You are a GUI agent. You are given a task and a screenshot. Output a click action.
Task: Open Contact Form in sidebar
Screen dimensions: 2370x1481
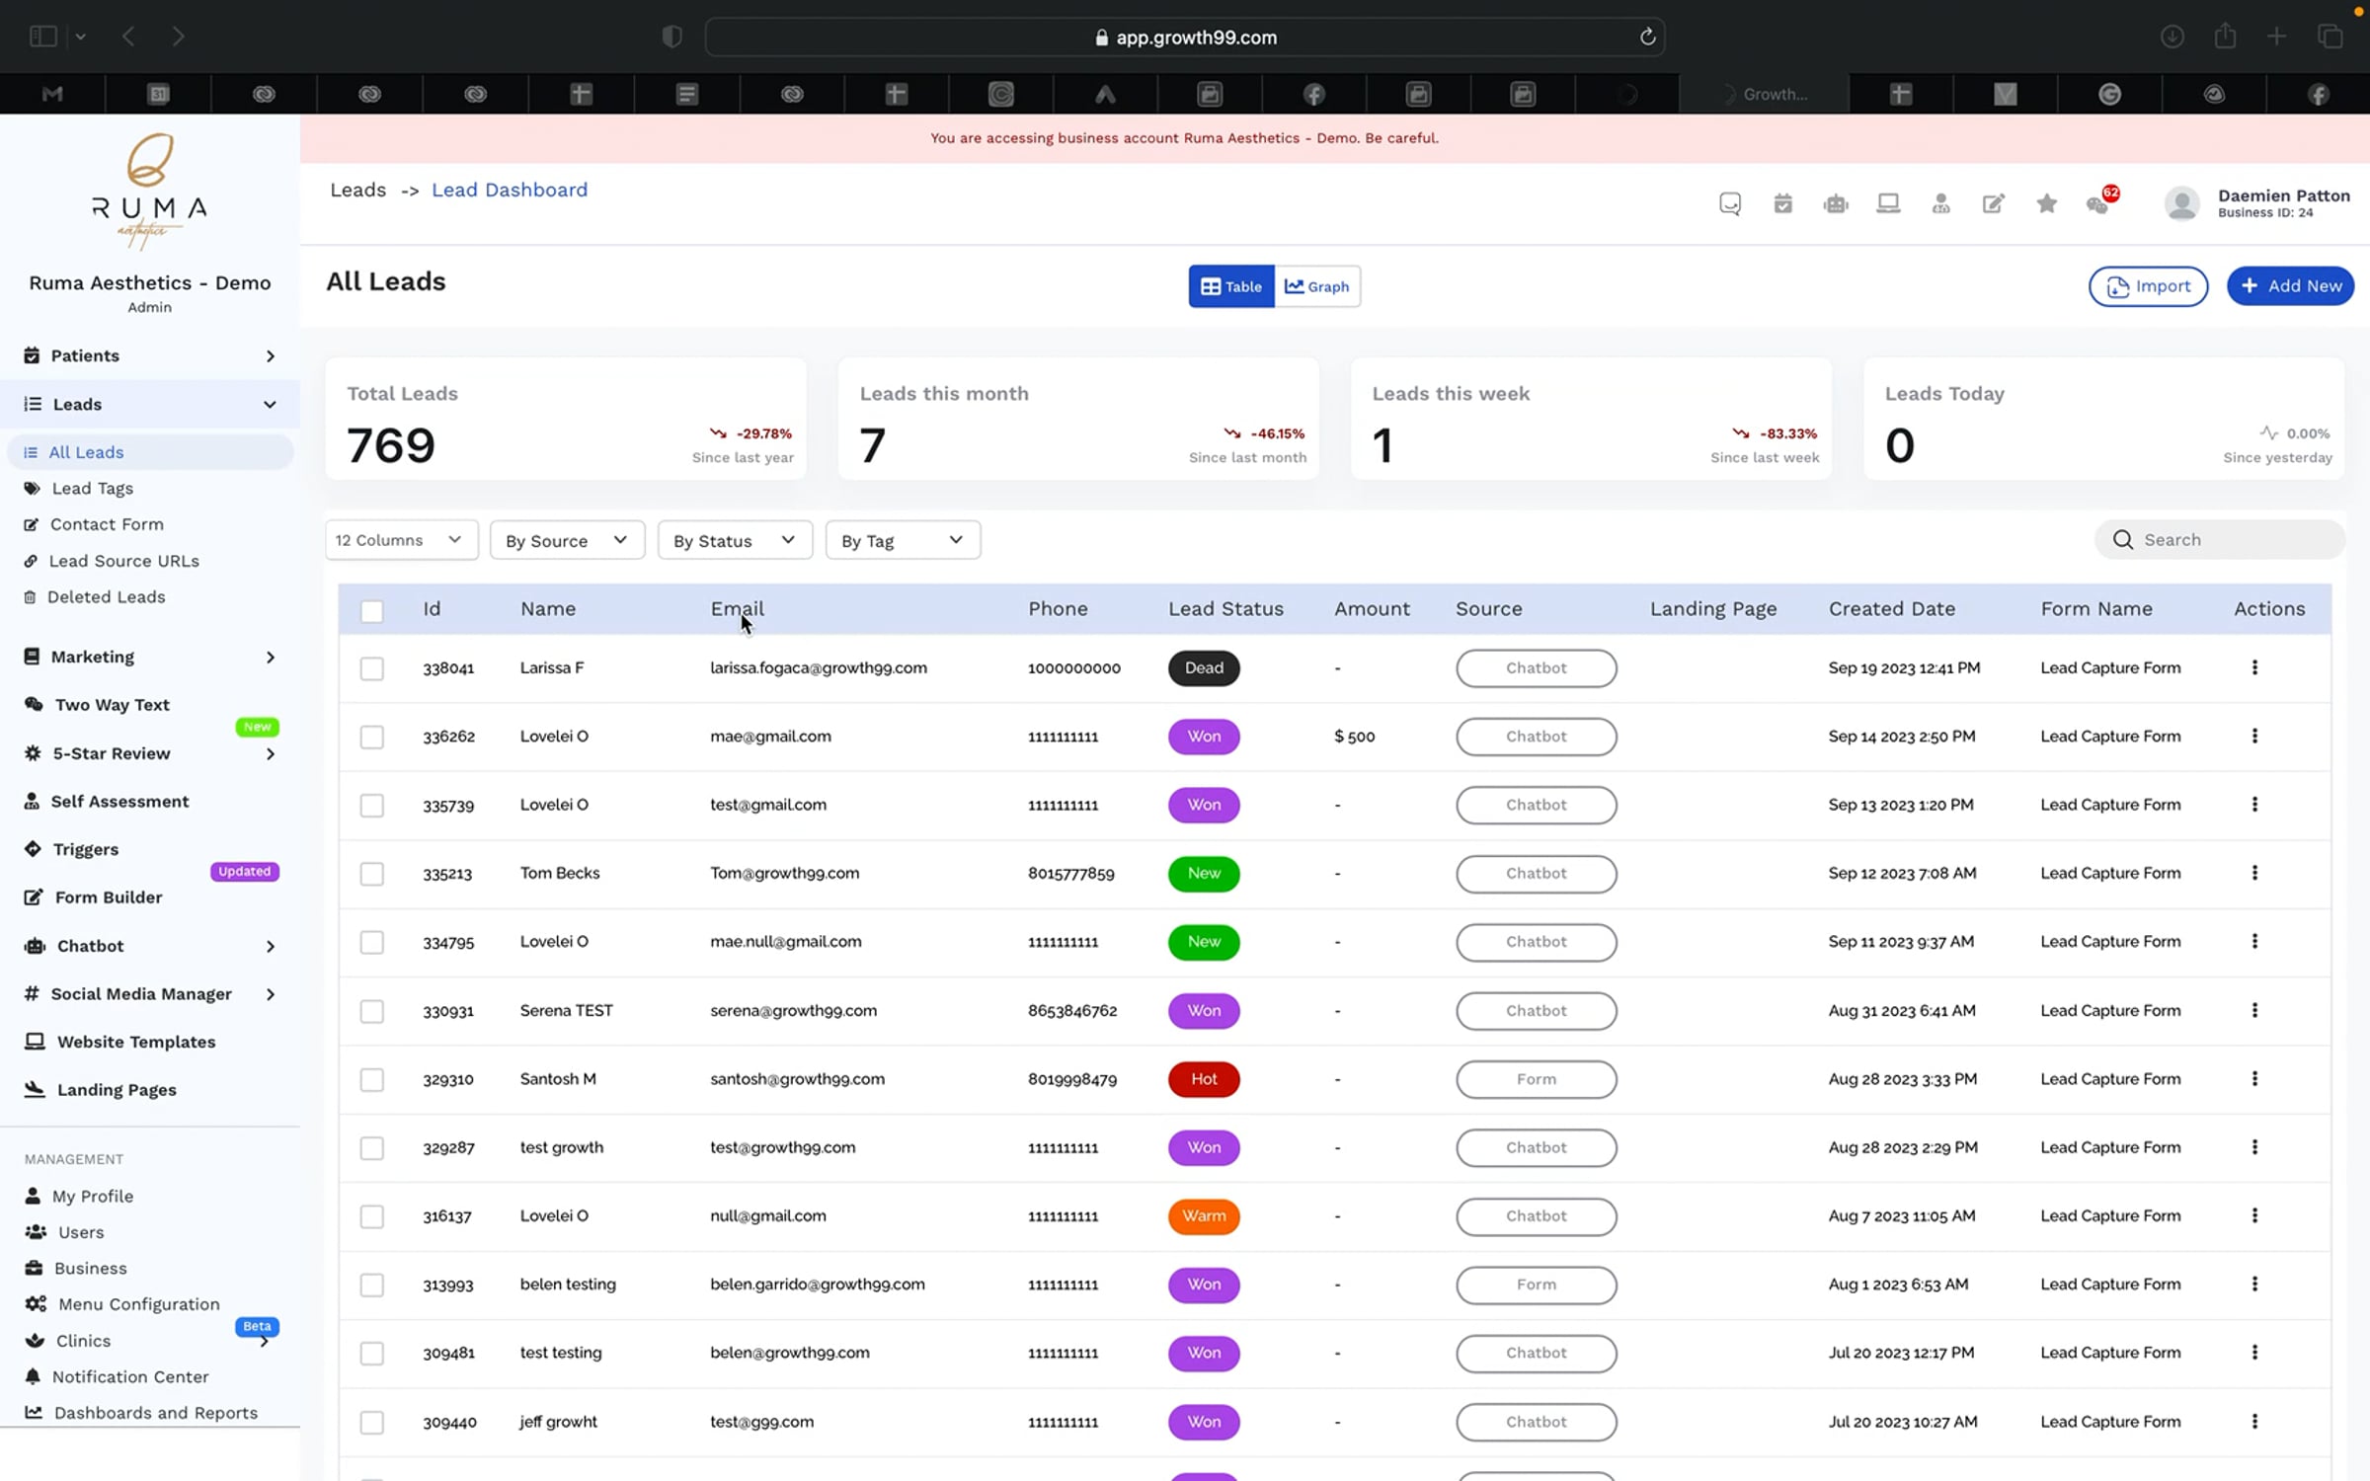click(107, 524)
